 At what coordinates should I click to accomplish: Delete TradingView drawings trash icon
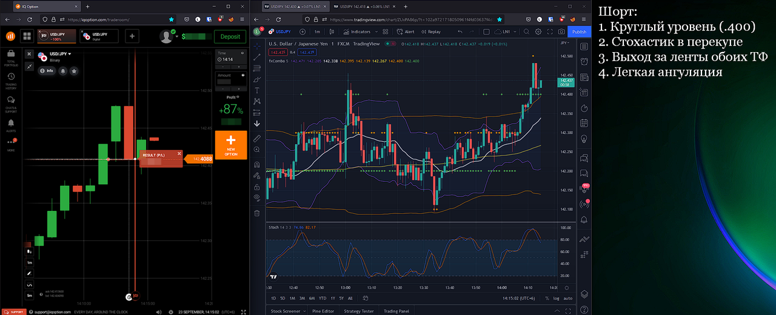(x=257, y=213)
